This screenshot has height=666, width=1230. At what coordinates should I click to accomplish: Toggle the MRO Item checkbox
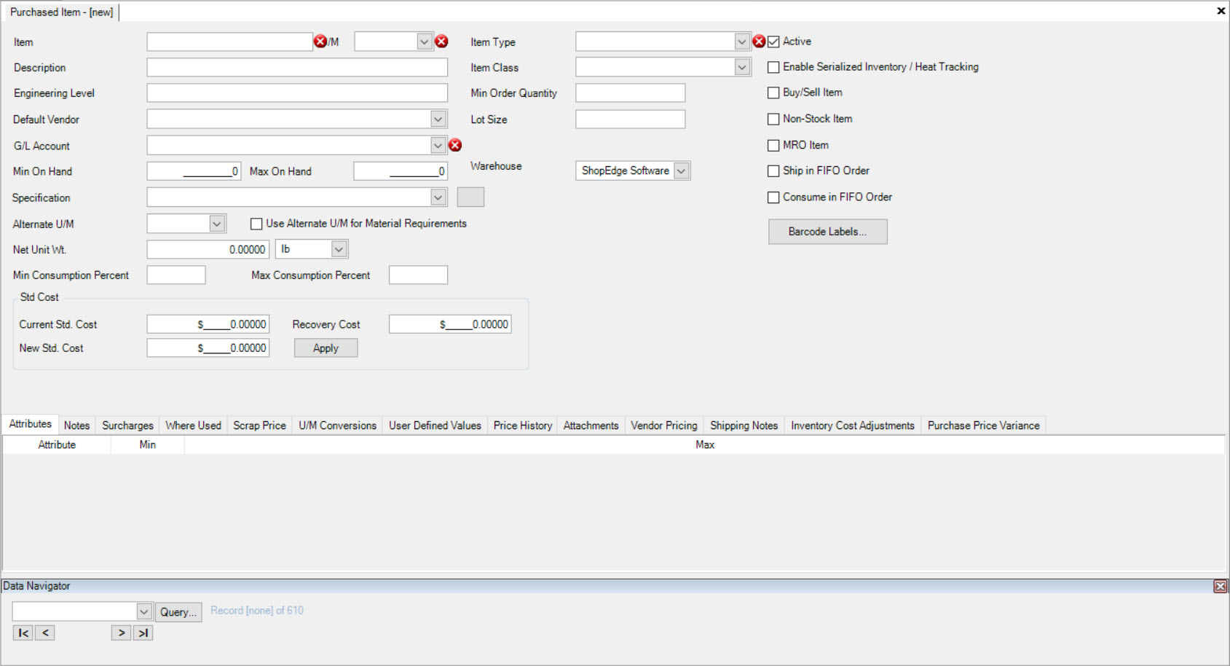pos(773,145)
